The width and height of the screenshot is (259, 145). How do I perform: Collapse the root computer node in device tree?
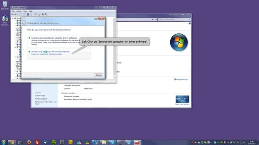tap(13, 18)
